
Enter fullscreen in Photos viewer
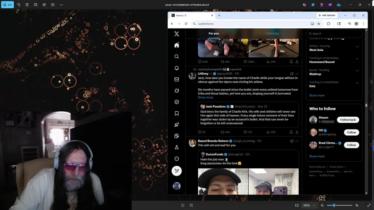(x=369, y=205)
